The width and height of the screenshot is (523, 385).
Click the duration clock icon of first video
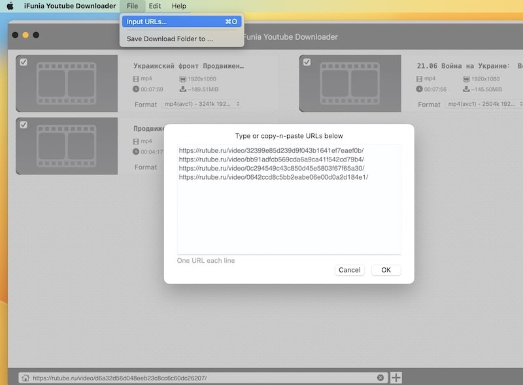click(136, 89)
